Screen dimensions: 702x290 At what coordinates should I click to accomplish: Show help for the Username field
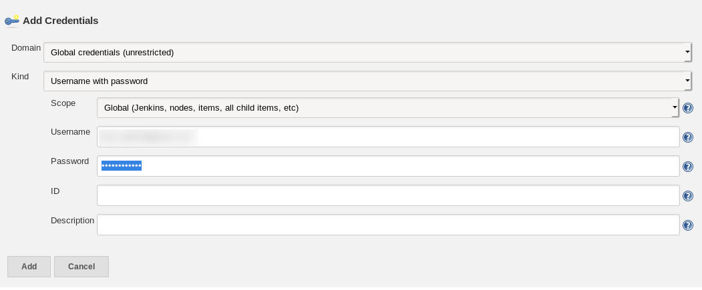point(688,137)
